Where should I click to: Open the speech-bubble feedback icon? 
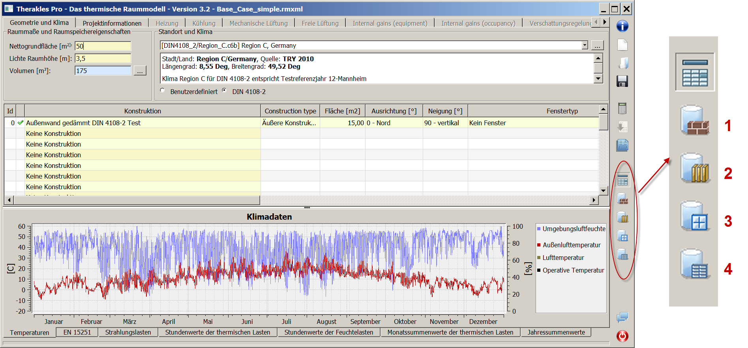[x=622, y=318]
